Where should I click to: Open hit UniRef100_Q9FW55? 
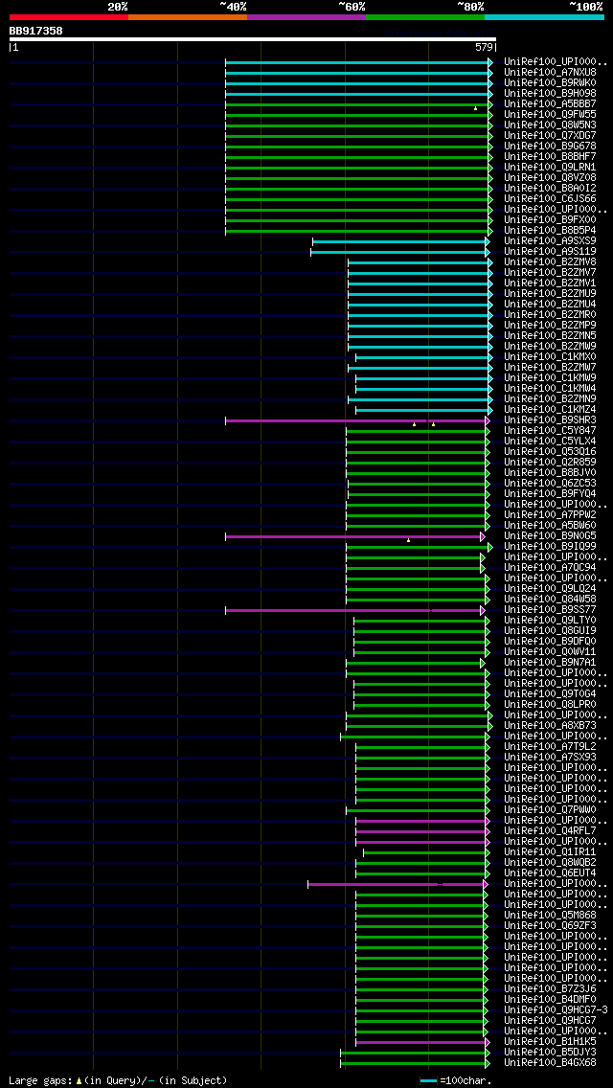(x=550, y=115)
